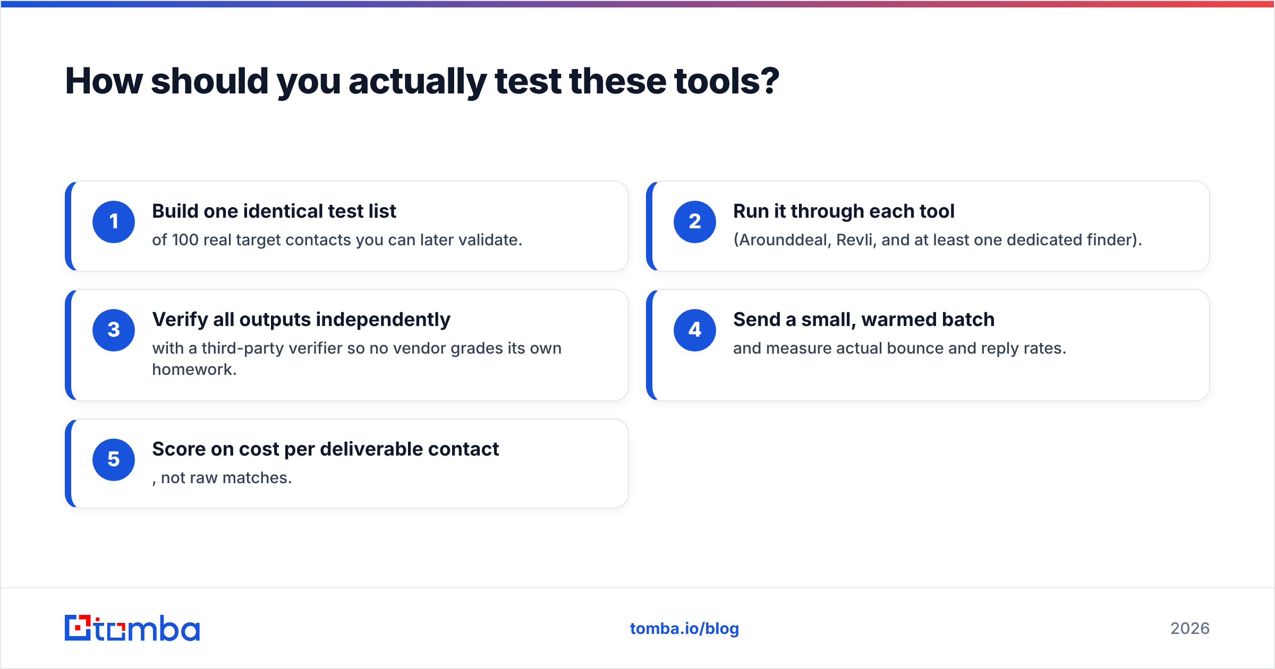Select 'Run it through each tool' heading

pos(844,211)
